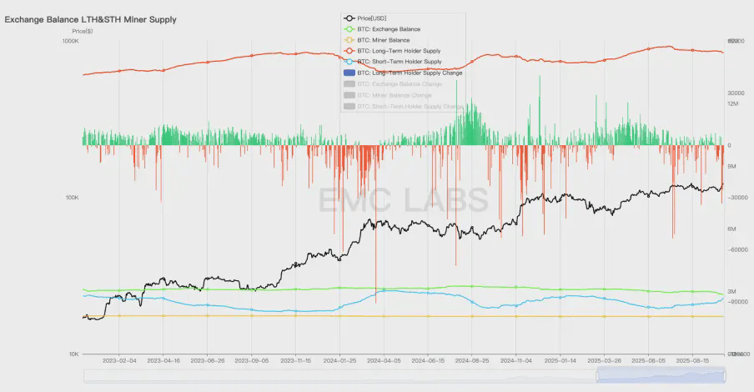Click the green Exchange Balance legend marker
Screen dimensions: 754x392
(349, 29)
